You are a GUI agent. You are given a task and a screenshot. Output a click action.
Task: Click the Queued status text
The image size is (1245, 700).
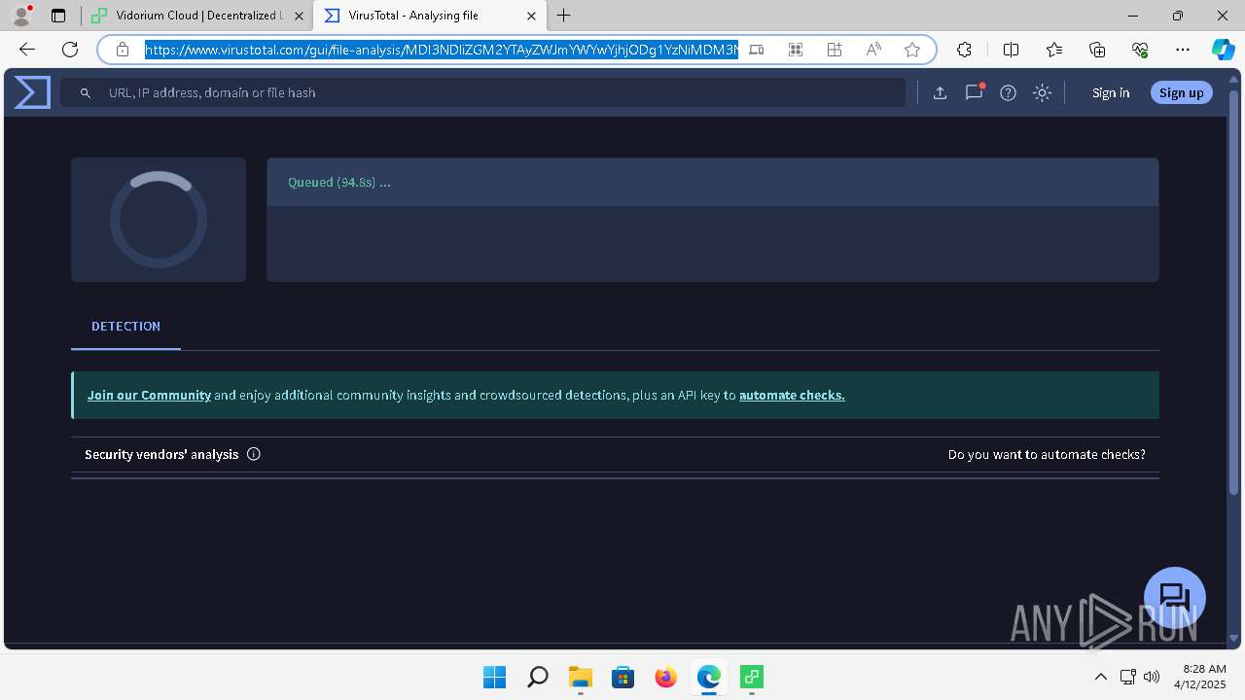tap(339, 182)
